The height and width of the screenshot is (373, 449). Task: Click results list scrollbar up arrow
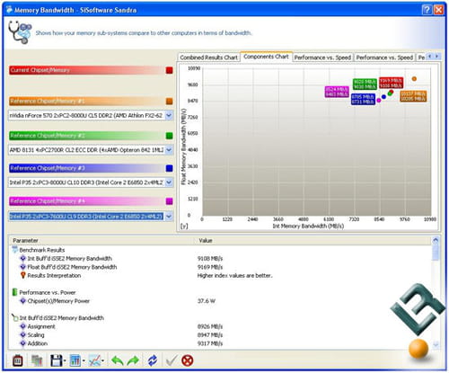436,240
